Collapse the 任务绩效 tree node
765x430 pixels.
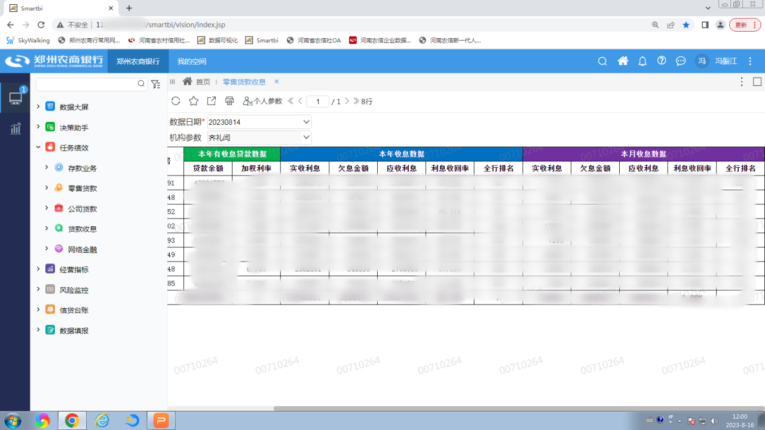[38, 147]
